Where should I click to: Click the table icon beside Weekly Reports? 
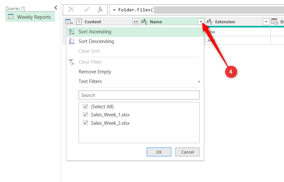11,16
